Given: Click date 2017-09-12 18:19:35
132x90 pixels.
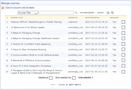Looking at the screenshot, I should tap(96, 27).
